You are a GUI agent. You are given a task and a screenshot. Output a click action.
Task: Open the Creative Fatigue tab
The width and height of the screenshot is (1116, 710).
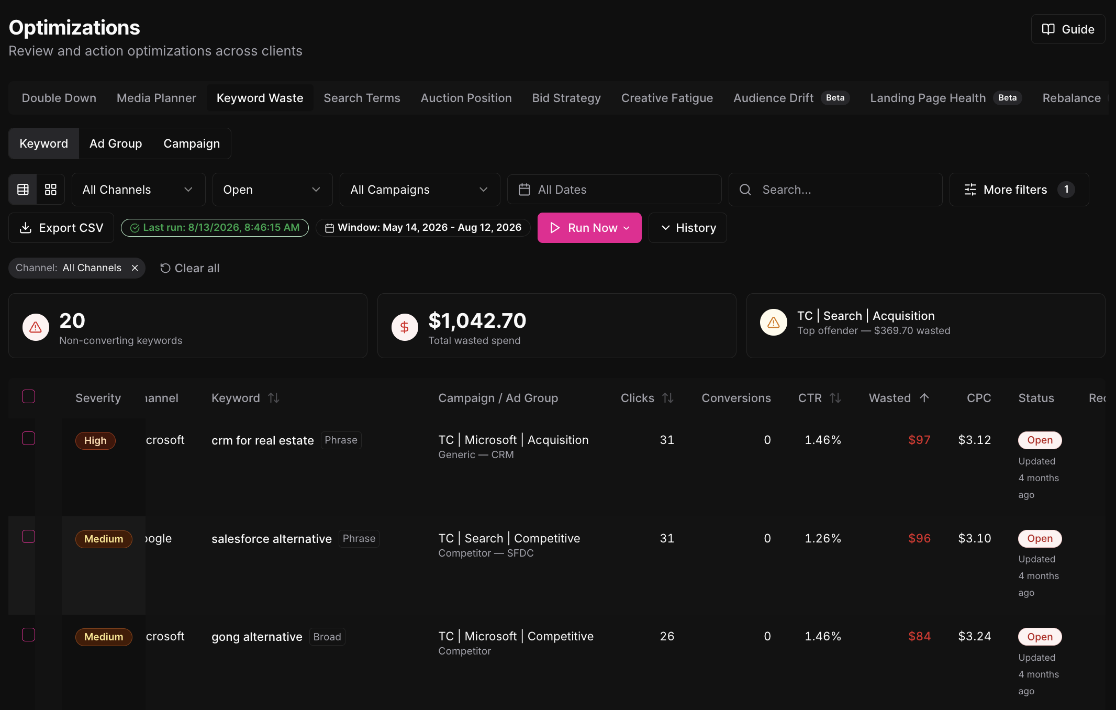point(667,98)
